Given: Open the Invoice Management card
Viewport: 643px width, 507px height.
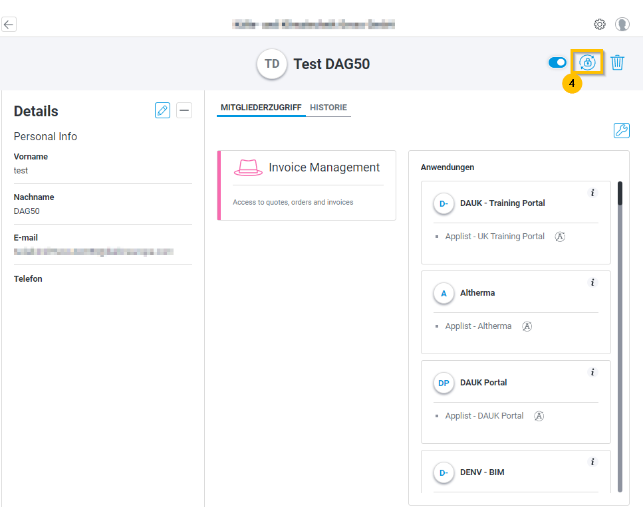Looking at the screenshot, I should coord(307,185).
